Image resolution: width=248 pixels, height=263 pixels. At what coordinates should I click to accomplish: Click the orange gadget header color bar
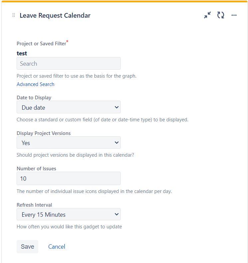125,1
